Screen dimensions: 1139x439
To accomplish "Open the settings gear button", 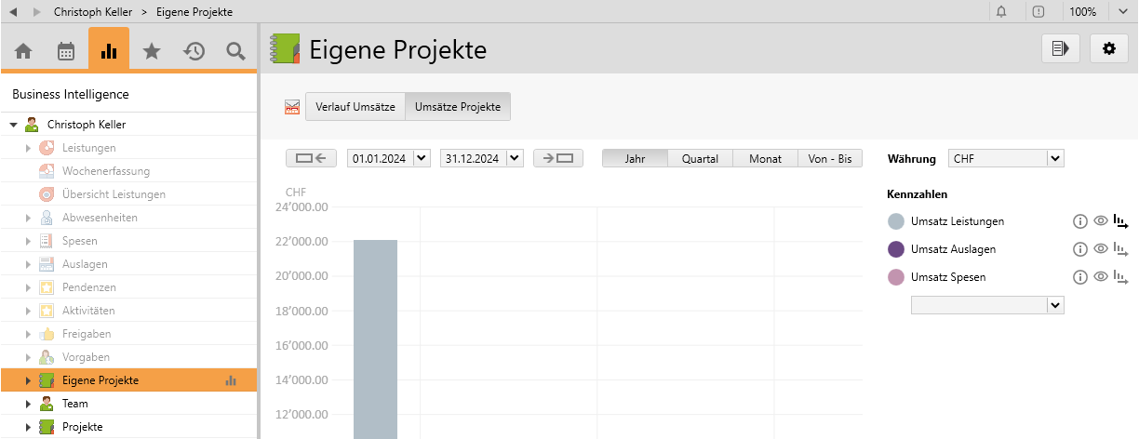I will pyautogui.click(x=1108, y=49).
